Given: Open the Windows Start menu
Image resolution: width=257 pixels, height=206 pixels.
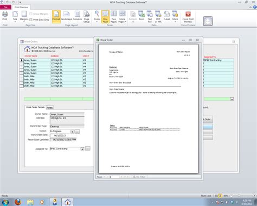Looking at the screenshot, I should pyautogui.click(x=5, y=202).
